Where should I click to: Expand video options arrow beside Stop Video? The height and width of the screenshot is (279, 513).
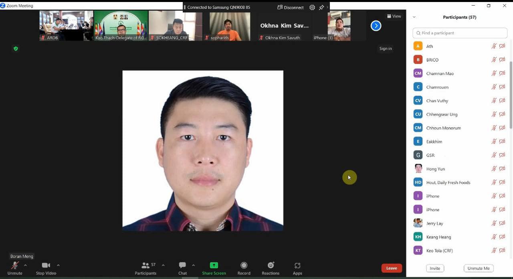pos(58,265)
